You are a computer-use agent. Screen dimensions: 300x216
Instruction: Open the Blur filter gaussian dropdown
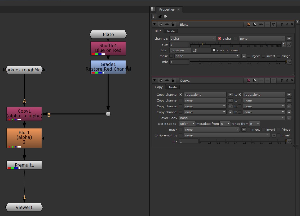(x=180, y=50)
